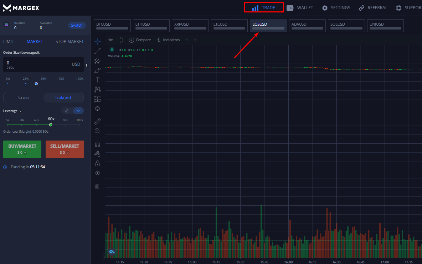422x264 pixels.
Task: Click the green BUY/MARKET button
Action: (x=22, y=149)
